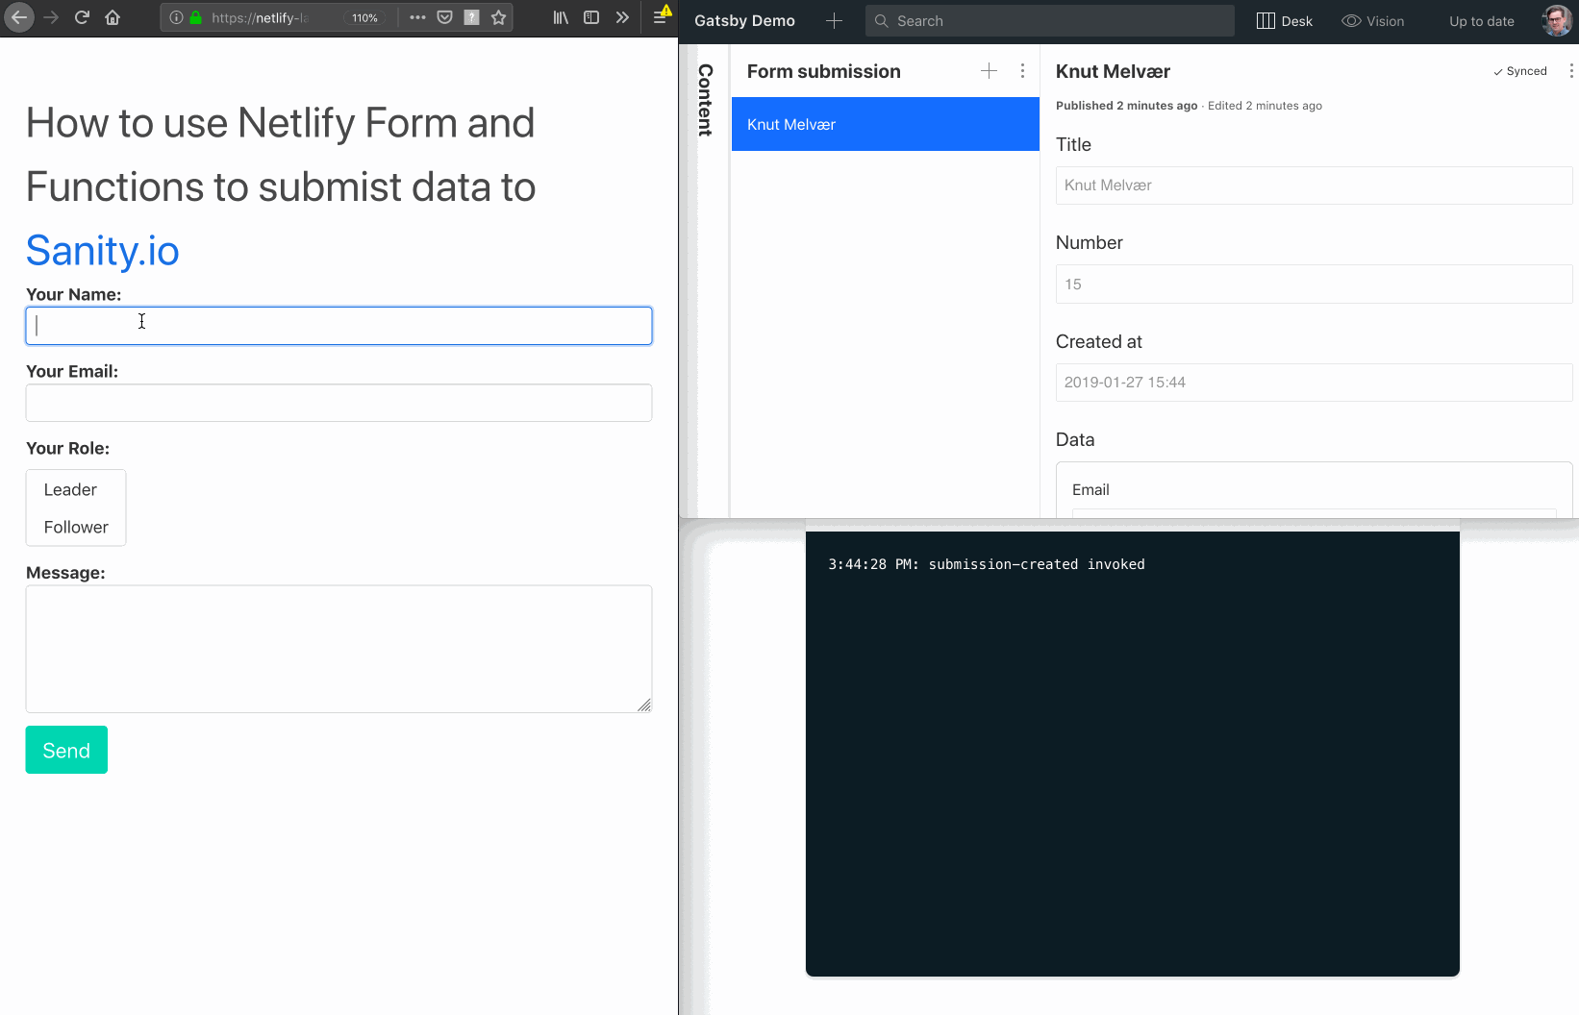Viewport: 1579px width, 1015px height.
Task: Click the 'Edited 2 minutes ago' text
Action: tap(1265, 106)
